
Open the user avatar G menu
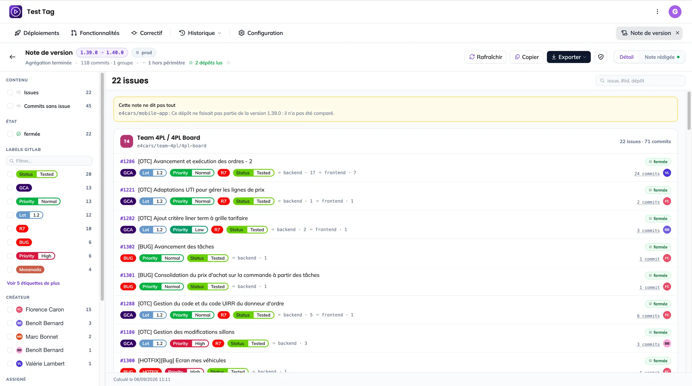click(x=675, y=12)
